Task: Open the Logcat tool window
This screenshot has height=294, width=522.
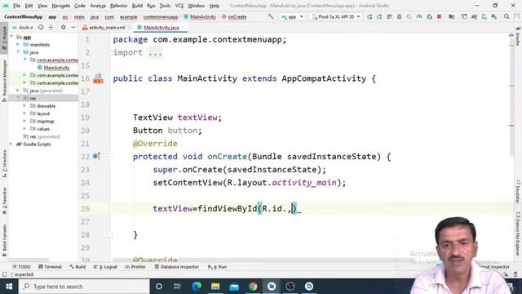Action: [105, 267]
